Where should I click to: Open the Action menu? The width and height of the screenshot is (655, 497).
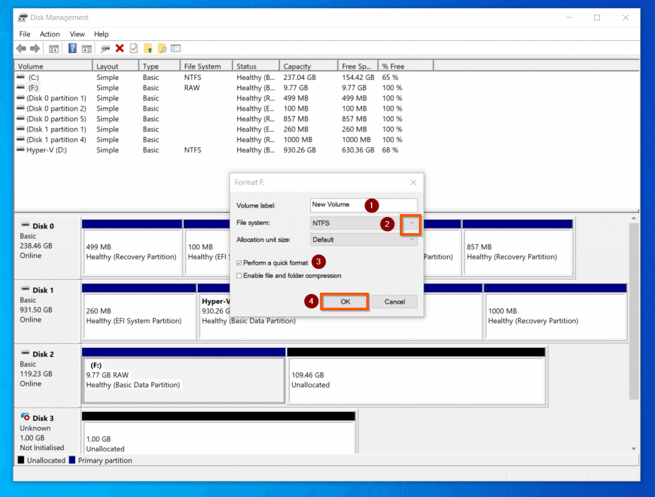(x=49, y=34)
